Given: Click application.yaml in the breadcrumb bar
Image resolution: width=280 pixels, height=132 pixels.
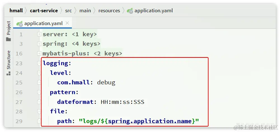Looking at the screenshot, I should click(154, 11).
